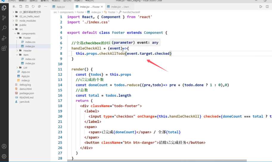Image resolution: width=272 pixels, height=162 pixels.
Task: Expand the node_modules folder
Action: (28, 21)
